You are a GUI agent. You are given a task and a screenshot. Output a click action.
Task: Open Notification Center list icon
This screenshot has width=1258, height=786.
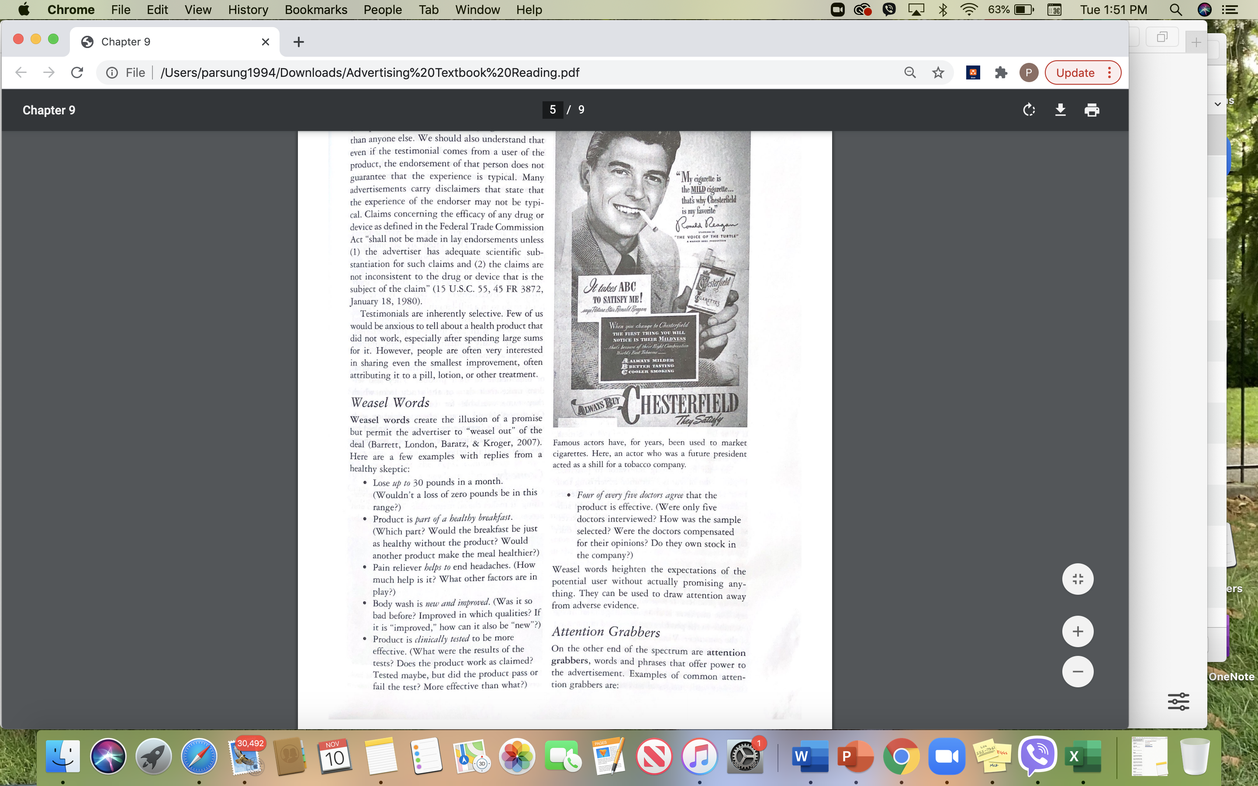coord(1230,9)
